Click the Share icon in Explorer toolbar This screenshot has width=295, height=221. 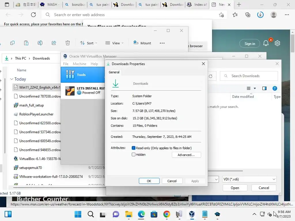pyautogui.click(x=54, y=43)
